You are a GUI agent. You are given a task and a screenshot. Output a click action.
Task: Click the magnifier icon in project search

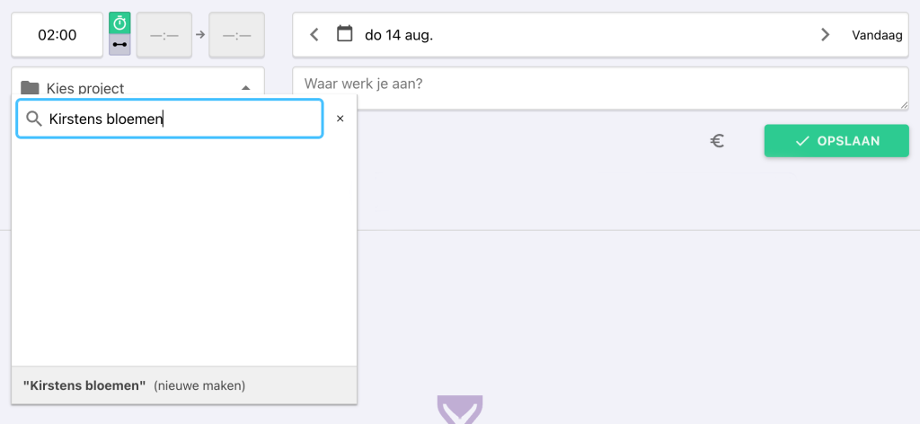point(34,119)
